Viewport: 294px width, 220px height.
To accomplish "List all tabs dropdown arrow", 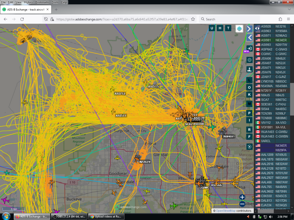I will coord(289,9).
